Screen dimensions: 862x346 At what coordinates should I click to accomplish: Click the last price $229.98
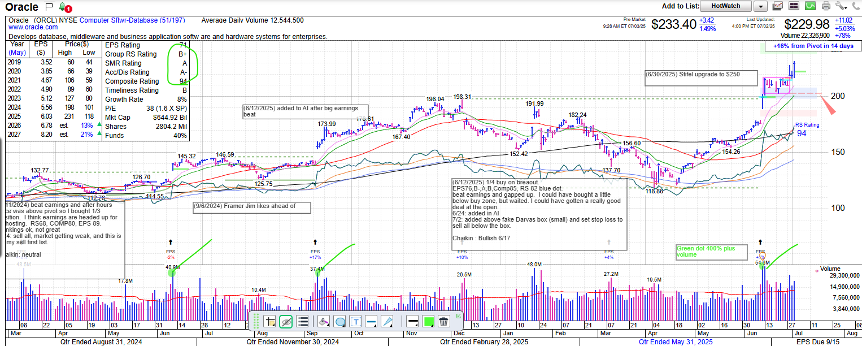[807, 24]
